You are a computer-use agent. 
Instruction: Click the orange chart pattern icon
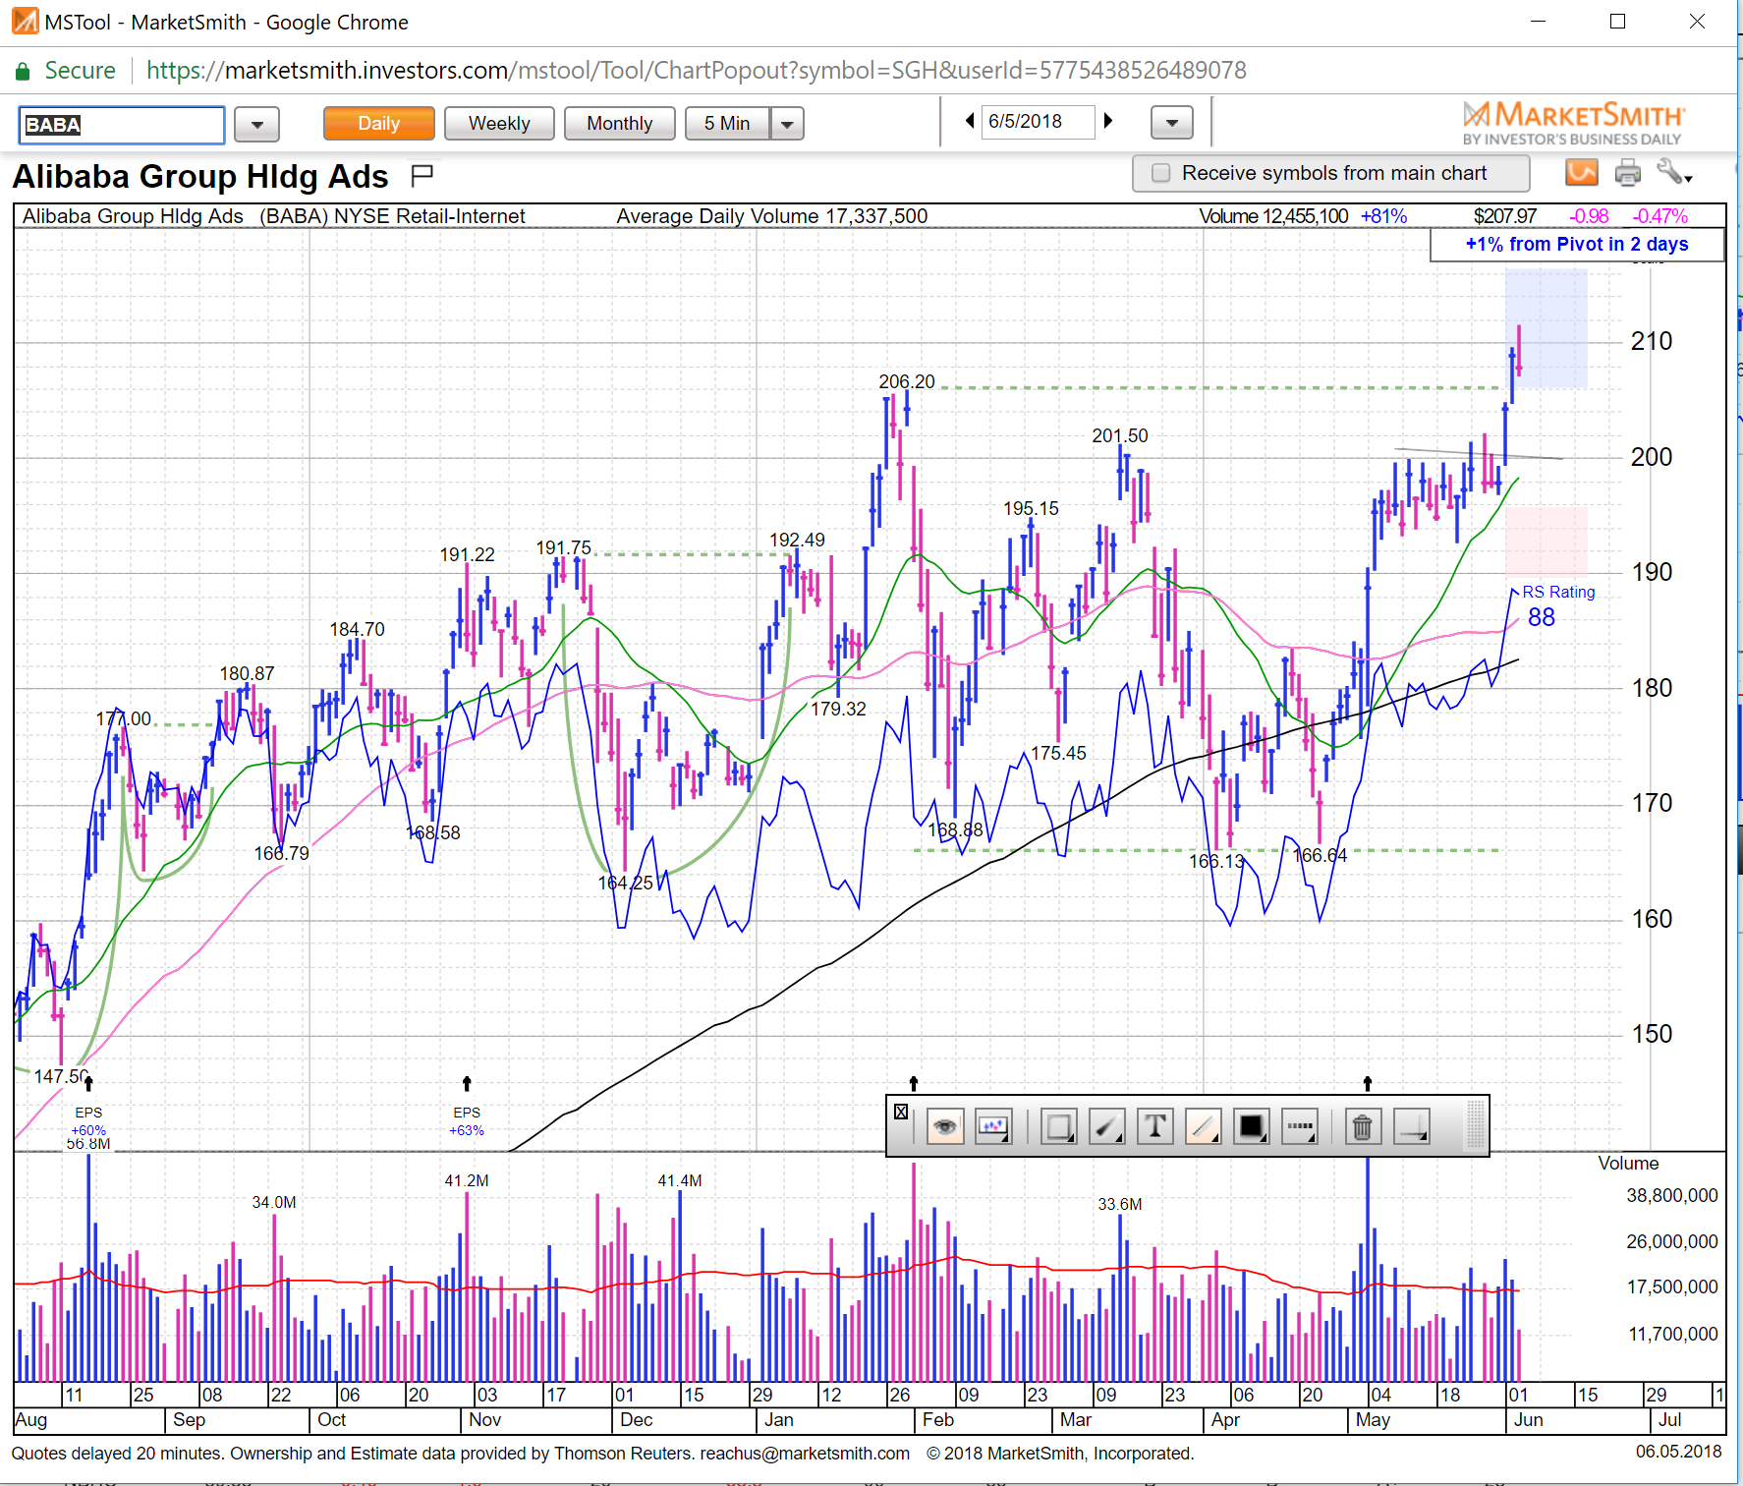(x=1582, y=173)
